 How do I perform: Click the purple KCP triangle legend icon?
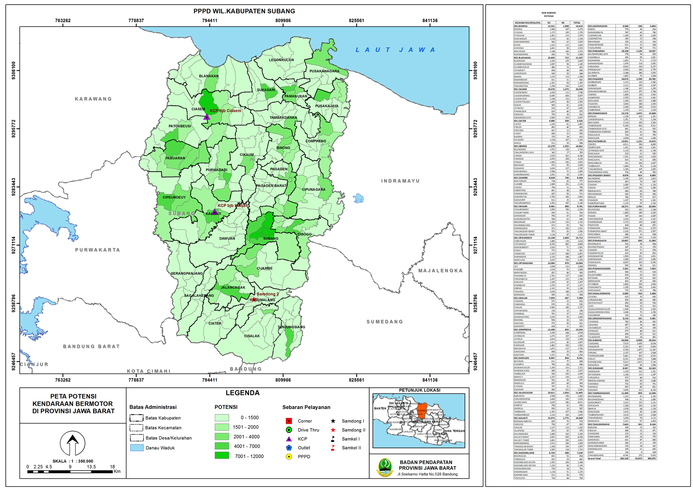coord(289,439)
